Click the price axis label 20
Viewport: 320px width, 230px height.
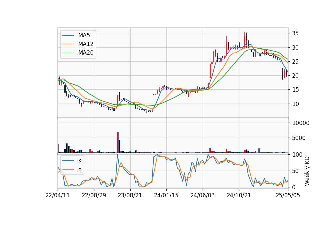pos(295,76)
